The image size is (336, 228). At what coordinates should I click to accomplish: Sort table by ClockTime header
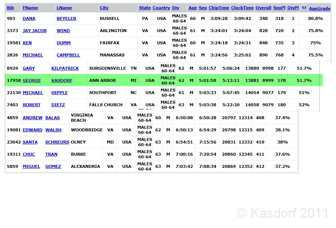point(242,8)
